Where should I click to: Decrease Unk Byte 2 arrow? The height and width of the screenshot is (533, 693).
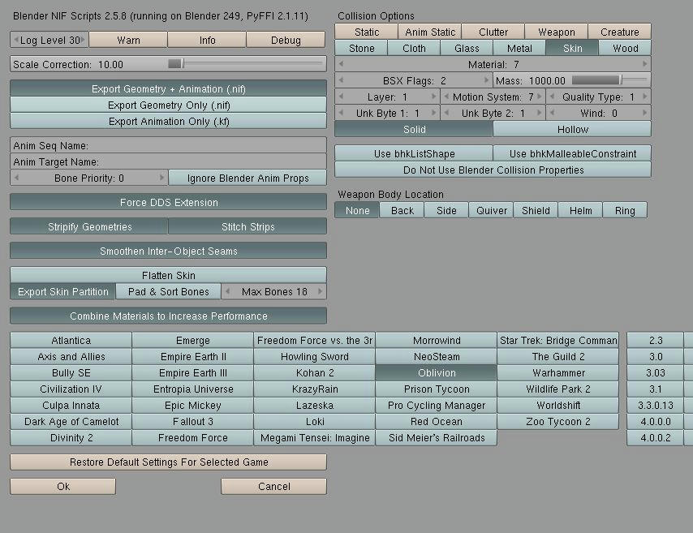coord(446,113)
